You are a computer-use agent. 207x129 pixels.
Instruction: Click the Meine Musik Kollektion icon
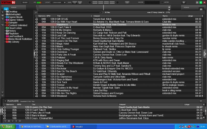pos(7,39)
